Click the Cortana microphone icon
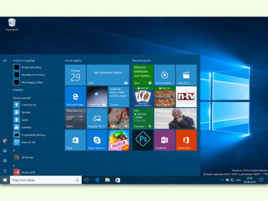 (x=77, y=180)
